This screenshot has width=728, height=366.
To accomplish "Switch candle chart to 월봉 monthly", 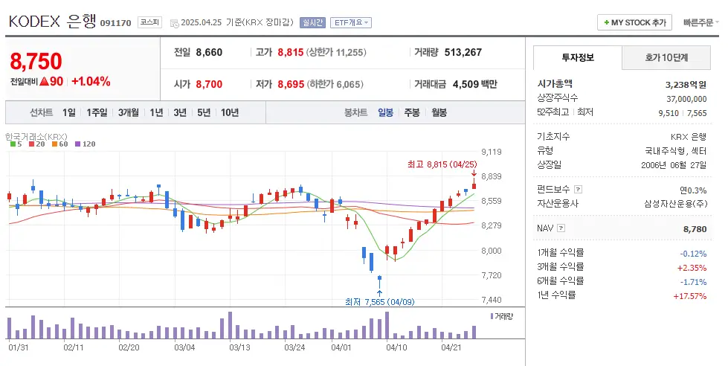I will point(439,112).
